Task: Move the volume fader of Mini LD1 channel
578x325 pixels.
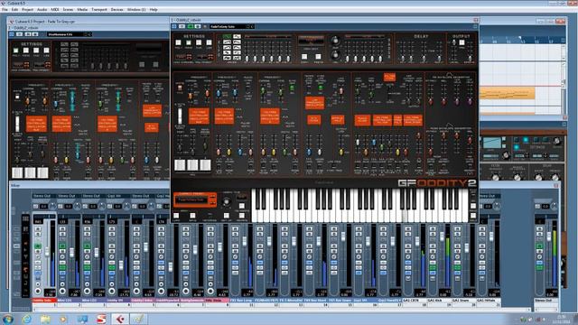Action: [72, 252]
